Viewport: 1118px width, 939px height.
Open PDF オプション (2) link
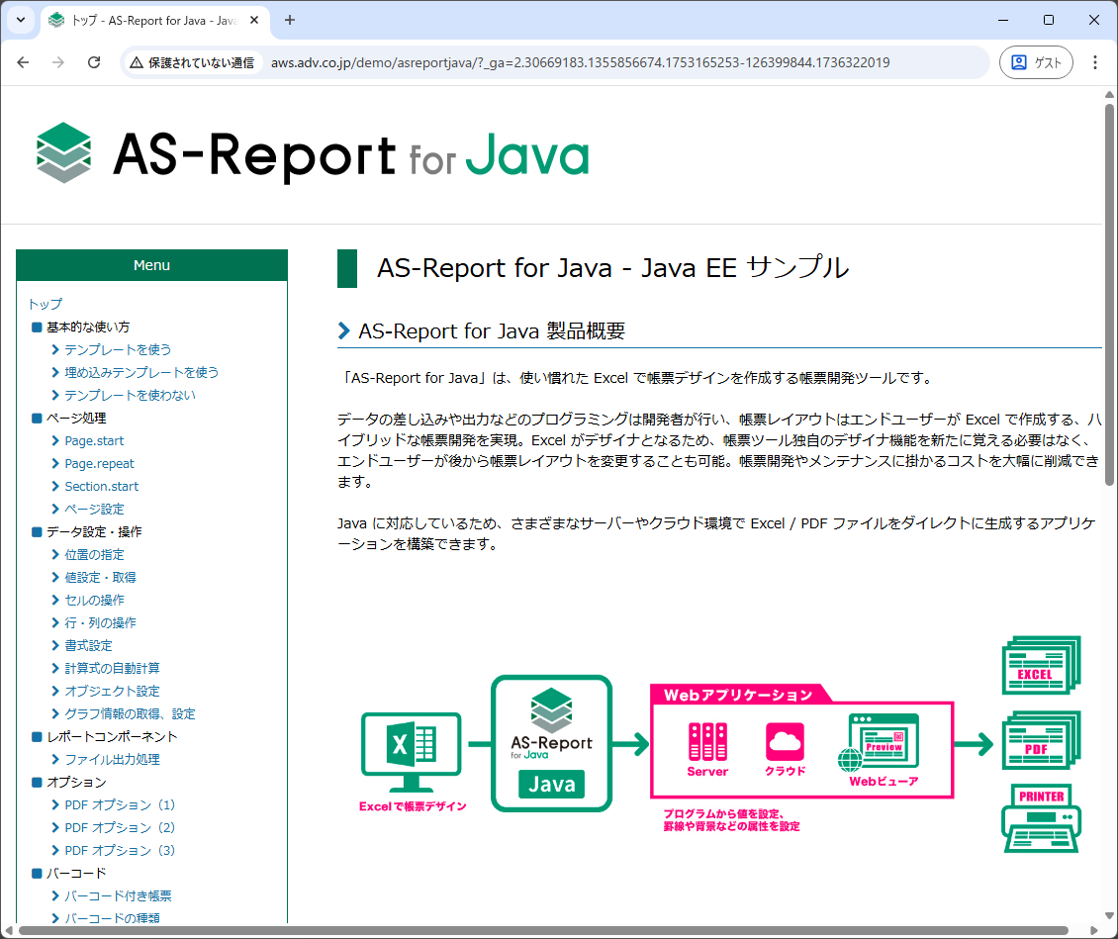pyautogui.click(x=120, y=828)
